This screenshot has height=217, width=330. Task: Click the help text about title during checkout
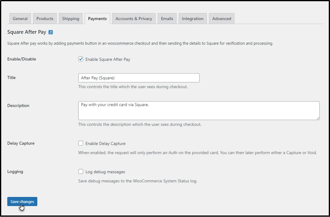click(x=133, y=87)
